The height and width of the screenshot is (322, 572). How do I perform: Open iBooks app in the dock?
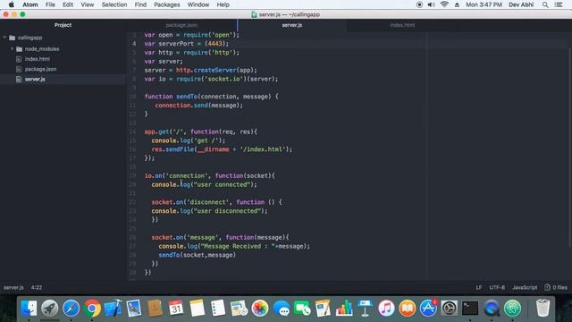(x=408, y=308)
